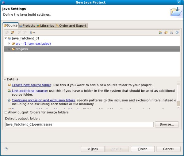
Task: Enable Allow output folders for source folders
Action: (6, 112)
